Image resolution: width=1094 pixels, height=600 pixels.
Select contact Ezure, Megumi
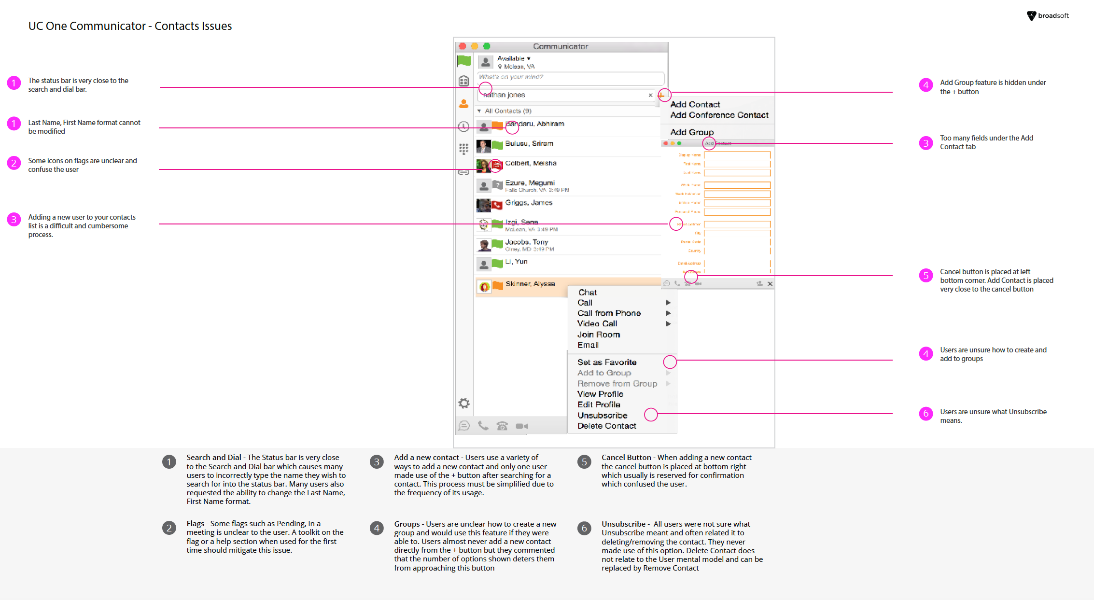point(568,186)
